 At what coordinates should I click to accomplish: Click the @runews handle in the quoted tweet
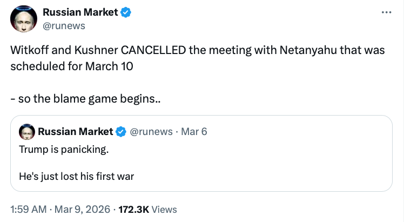click(x=151, y=131)
